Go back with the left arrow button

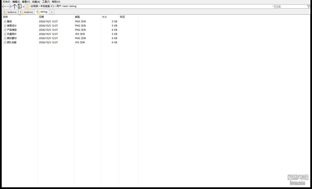pos(4,6)
